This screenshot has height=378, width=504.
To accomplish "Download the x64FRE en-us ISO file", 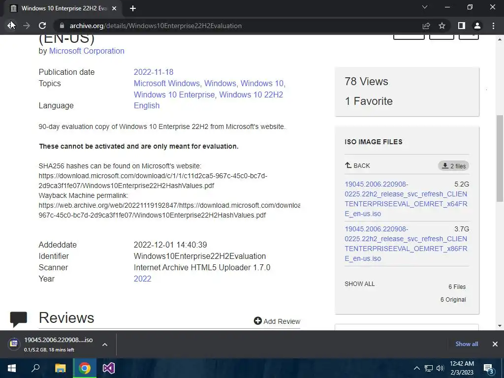I will [x=406, y=199].
